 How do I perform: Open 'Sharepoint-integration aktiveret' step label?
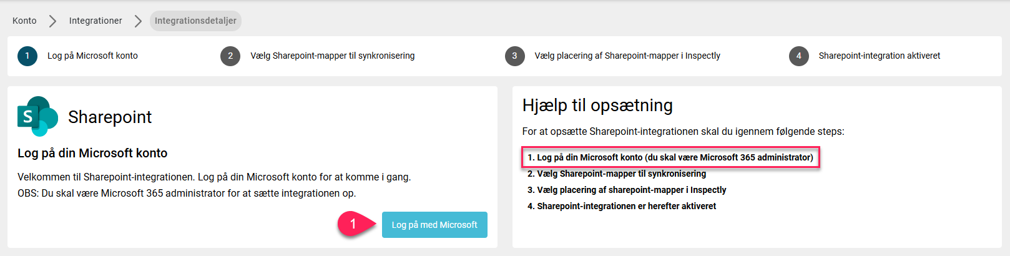point(880,56)
